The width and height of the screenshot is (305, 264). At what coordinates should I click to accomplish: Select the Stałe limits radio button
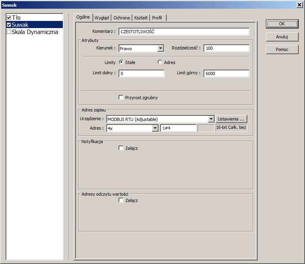coord(121,62)
